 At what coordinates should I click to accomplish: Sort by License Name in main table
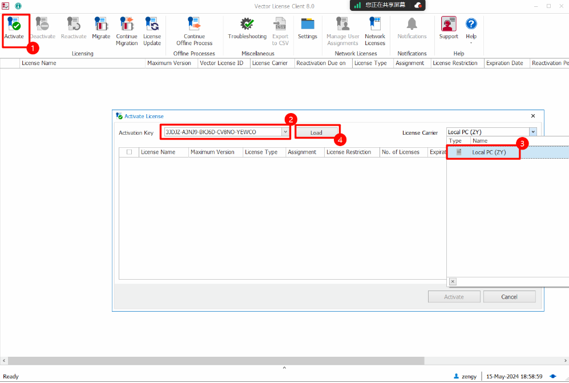click(82, 63)
